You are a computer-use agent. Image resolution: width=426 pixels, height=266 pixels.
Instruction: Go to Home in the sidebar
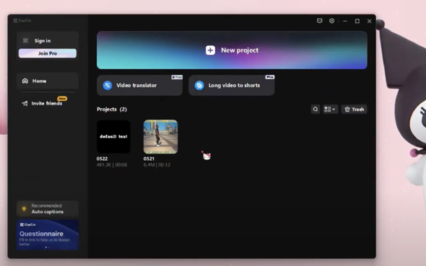[x=48, y=81]
